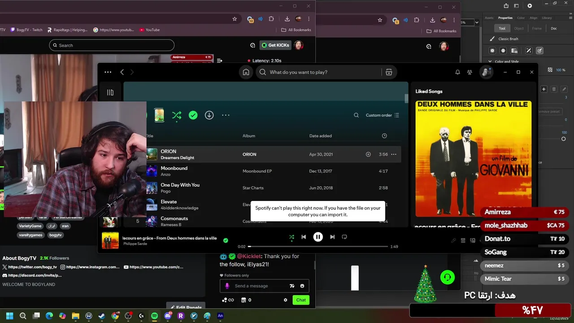Click the Deux Hommes Dans La Ville cover art
Screen dimensions: 574x323
coord(474,159)
